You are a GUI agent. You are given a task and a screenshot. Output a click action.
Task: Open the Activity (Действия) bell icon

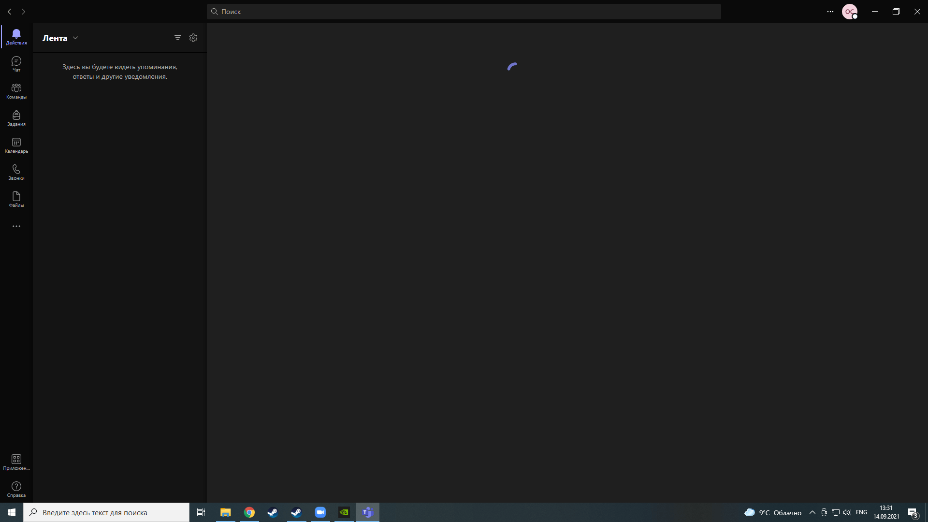(16, 37)
